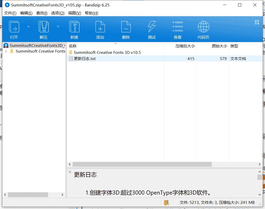Click the status bar file count text
This screenshot has height=209, width=265.
pos(217,203)
